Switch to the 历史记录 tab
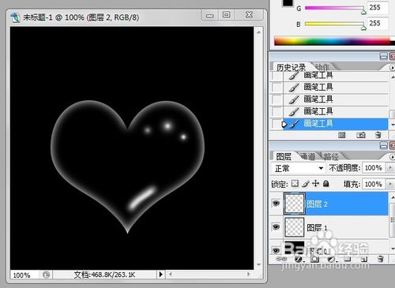Viewport: 395px width, 288px height. point(291,67)
